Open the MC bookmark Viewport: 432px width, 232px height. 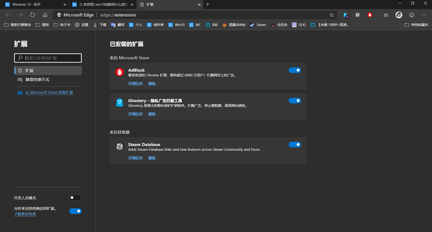click(x=195, y=25)
